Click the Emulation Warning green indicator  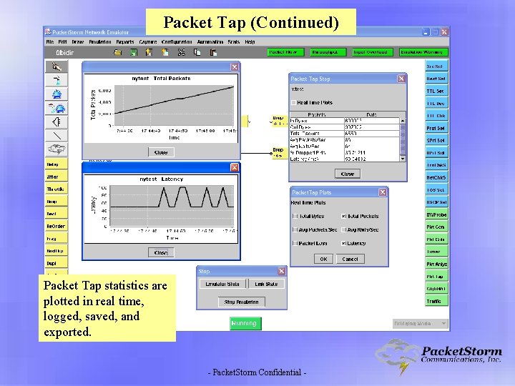pos(423,52)
